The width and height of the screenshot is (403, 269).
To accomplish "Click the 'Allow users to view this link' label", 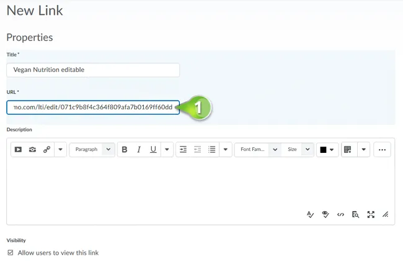I will (x=58, y=253).
